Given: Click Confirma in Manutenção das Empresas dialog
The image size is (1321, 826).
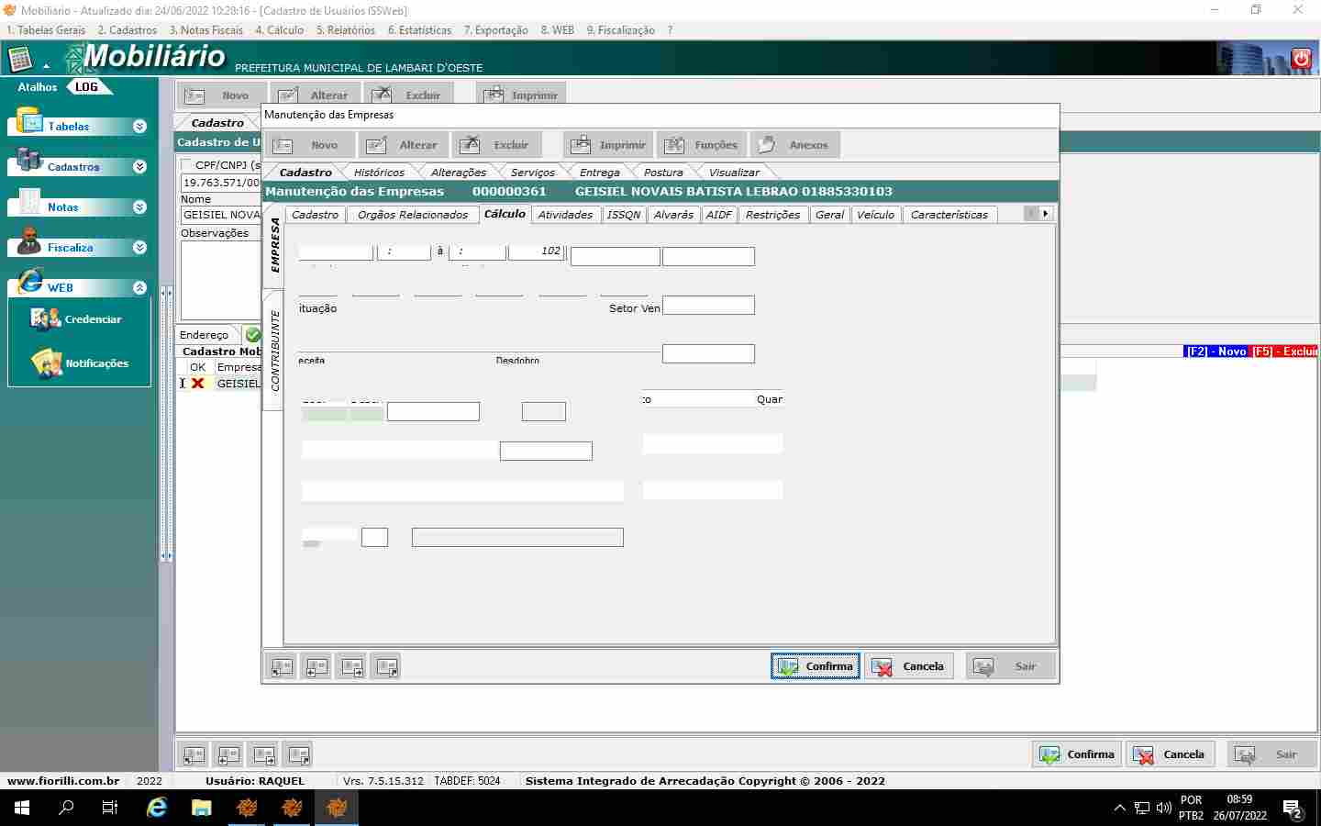Looking at the screenshot, I should point(815,666).
